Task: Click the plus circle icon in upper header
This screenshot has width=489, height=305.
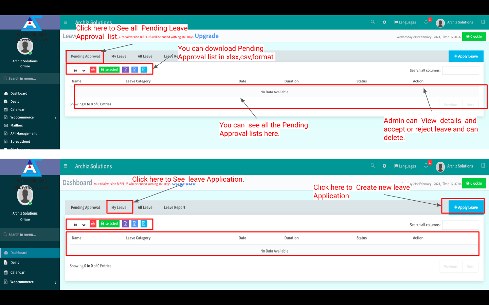Action: tap(384, 22)
